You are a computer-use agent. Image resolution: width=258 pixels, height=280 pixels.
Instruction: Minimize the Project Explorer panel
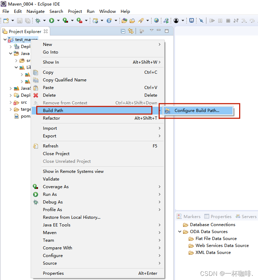[x=159, y=30]
